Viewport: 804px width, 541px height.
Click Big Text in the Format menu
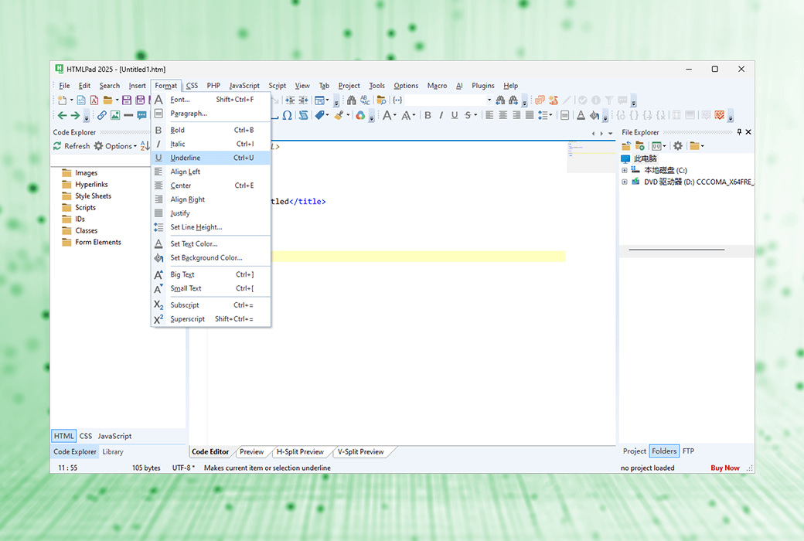[x=211, y=275]
